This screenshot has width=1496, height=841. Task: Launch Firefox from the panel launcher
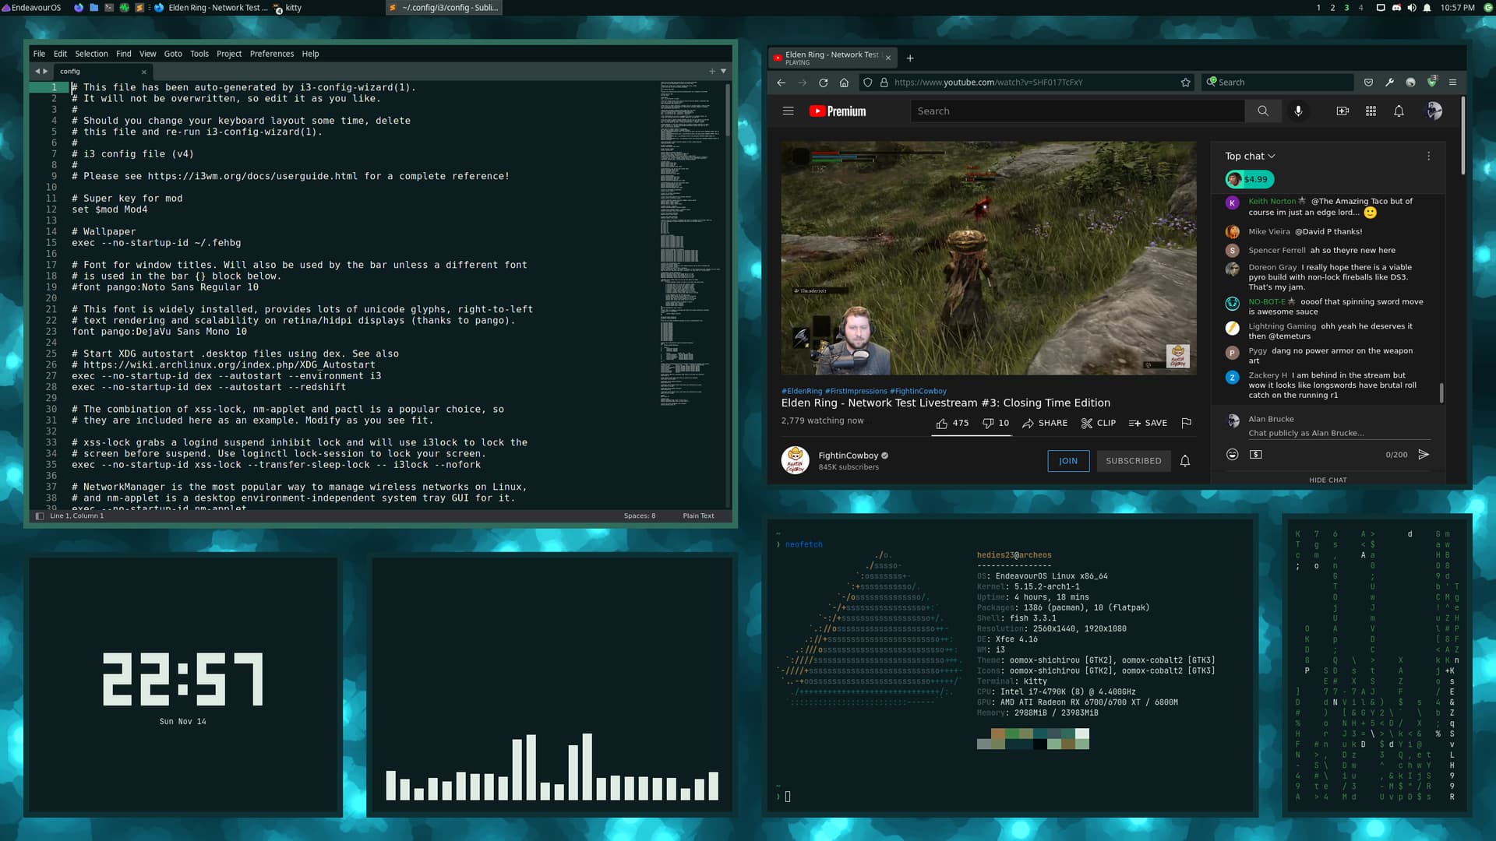click(x=79, y=8)
